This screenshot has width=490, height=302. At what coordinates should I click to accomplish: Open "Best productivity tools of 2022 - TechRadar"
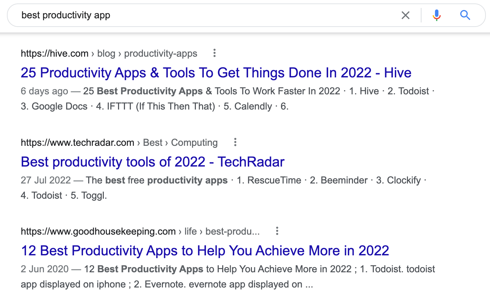pos(152,162)
